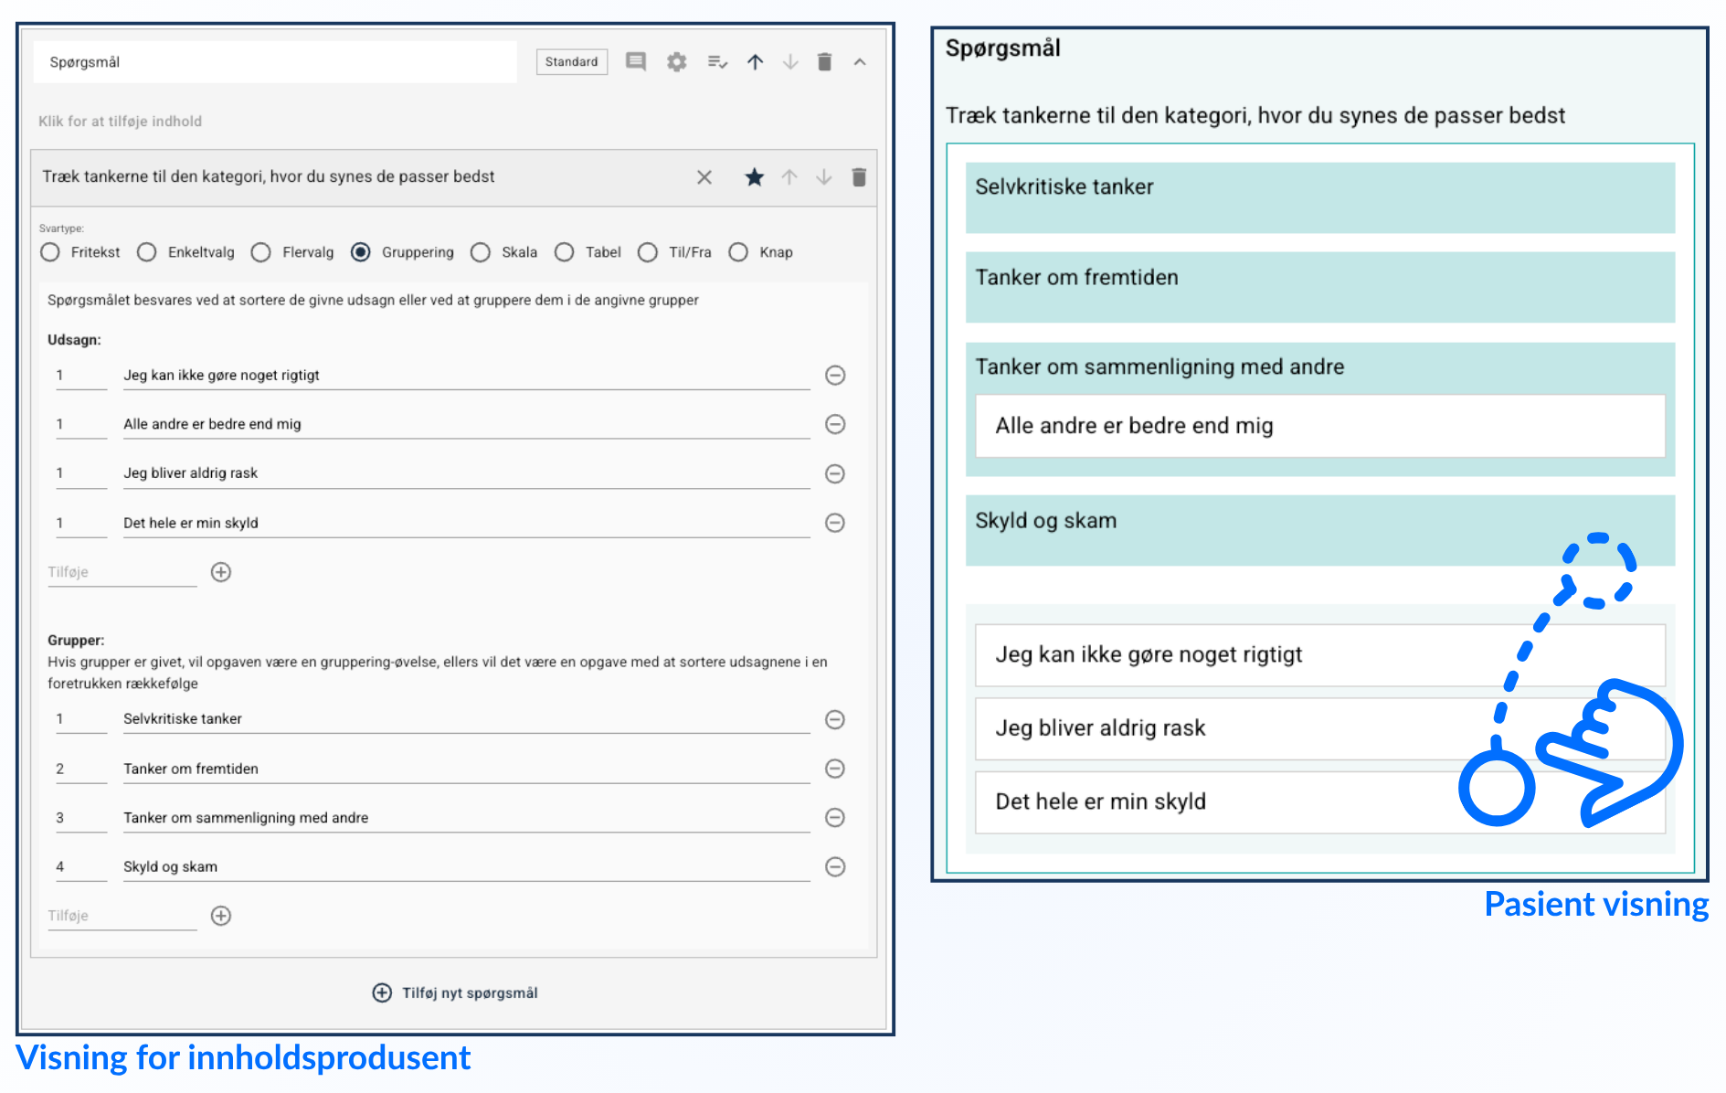Image resolution: width=1726 pixels, height=1093 pixels.
Task: Remove the statement 'Jeg kan ikke gøre noget rigtigt'
Action: (x=835, y=376)
